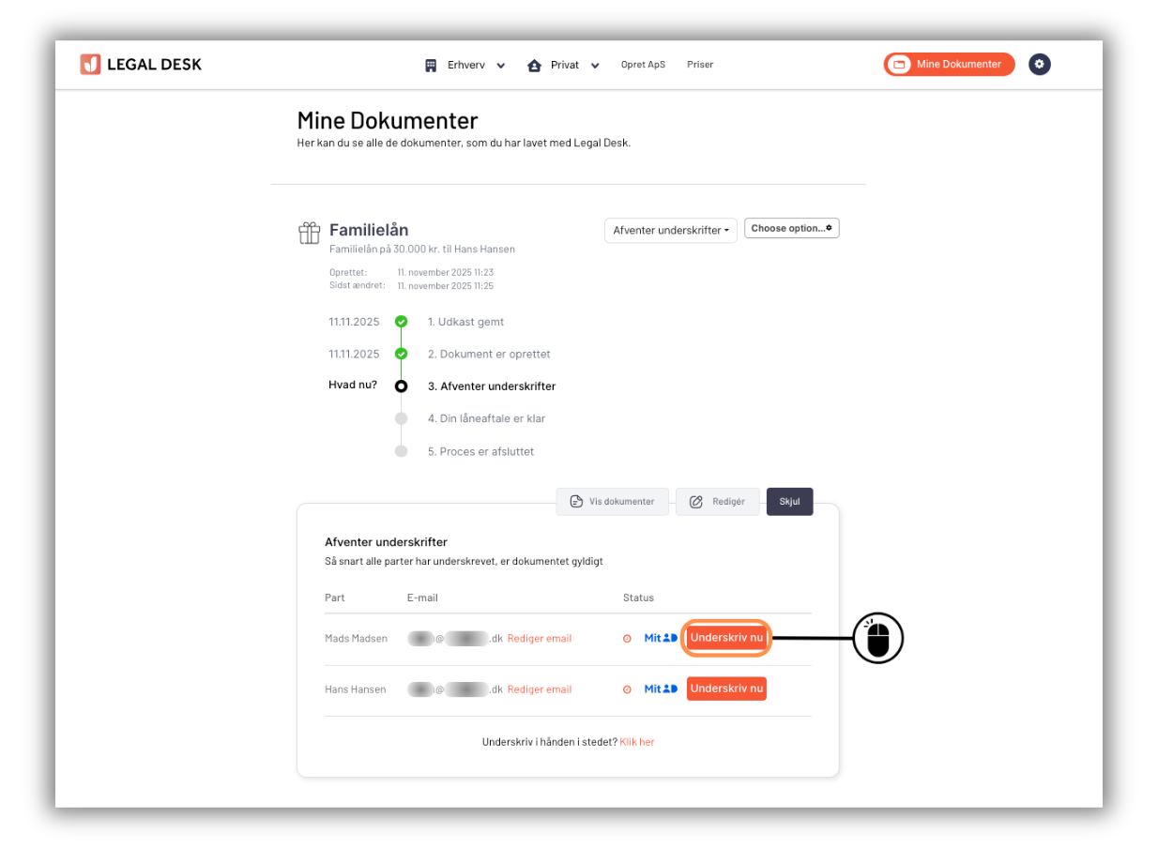
Task: Click the MitID icon for Mads Madsen
Action: pyautogui.click(x=661, y=638)
